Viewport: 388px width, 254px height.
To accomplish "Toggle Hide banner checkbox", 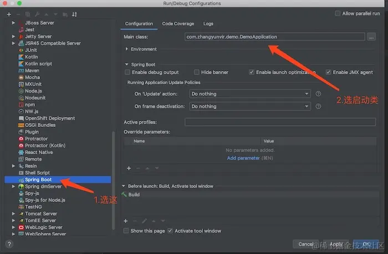I will [196, 72].
